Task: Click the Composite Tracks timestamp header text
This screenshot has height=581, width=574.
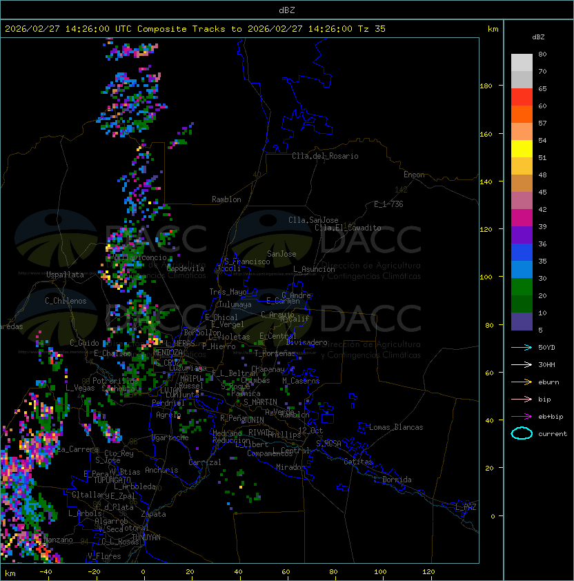Action: (195, 29)
